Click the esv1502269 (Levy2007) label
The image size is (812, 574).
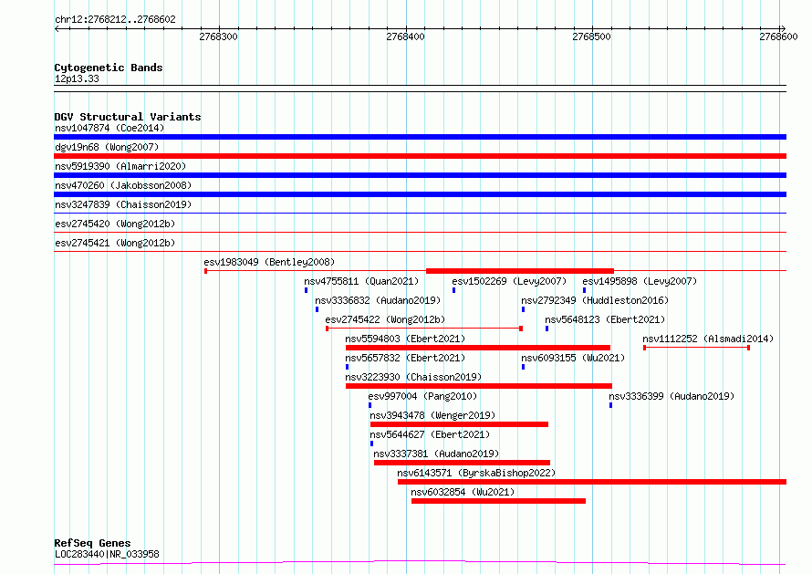click(x=509, y=281)
